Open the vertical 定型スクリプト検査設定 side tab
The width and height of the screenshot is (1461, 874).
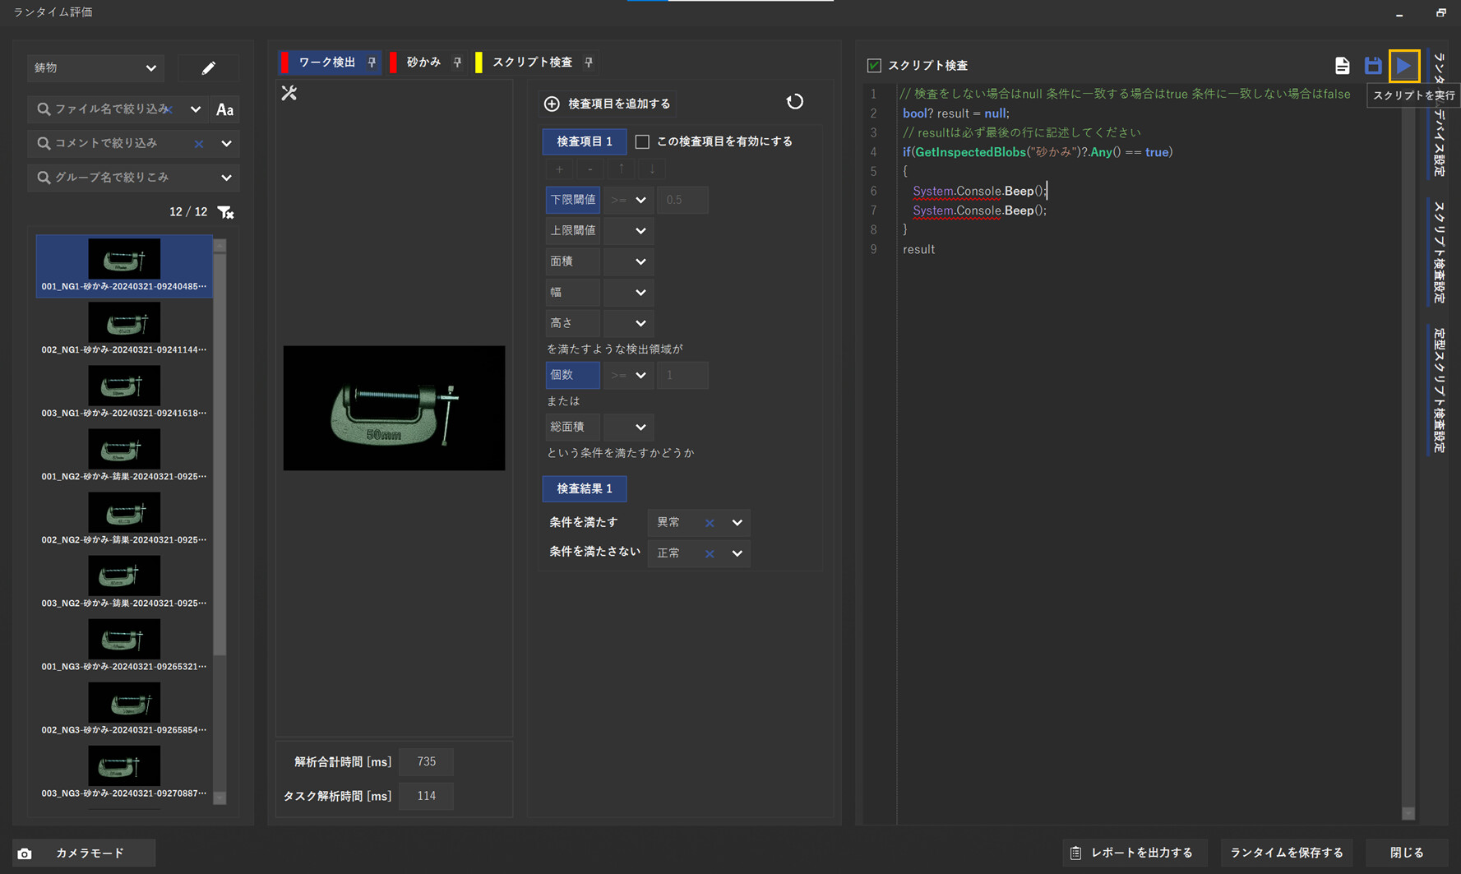tap(1438, 390)
